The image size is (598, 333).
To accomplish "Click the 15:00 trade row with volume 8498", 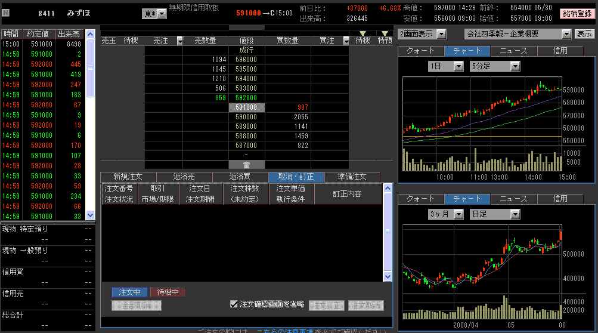I will (x=42, y=44).
